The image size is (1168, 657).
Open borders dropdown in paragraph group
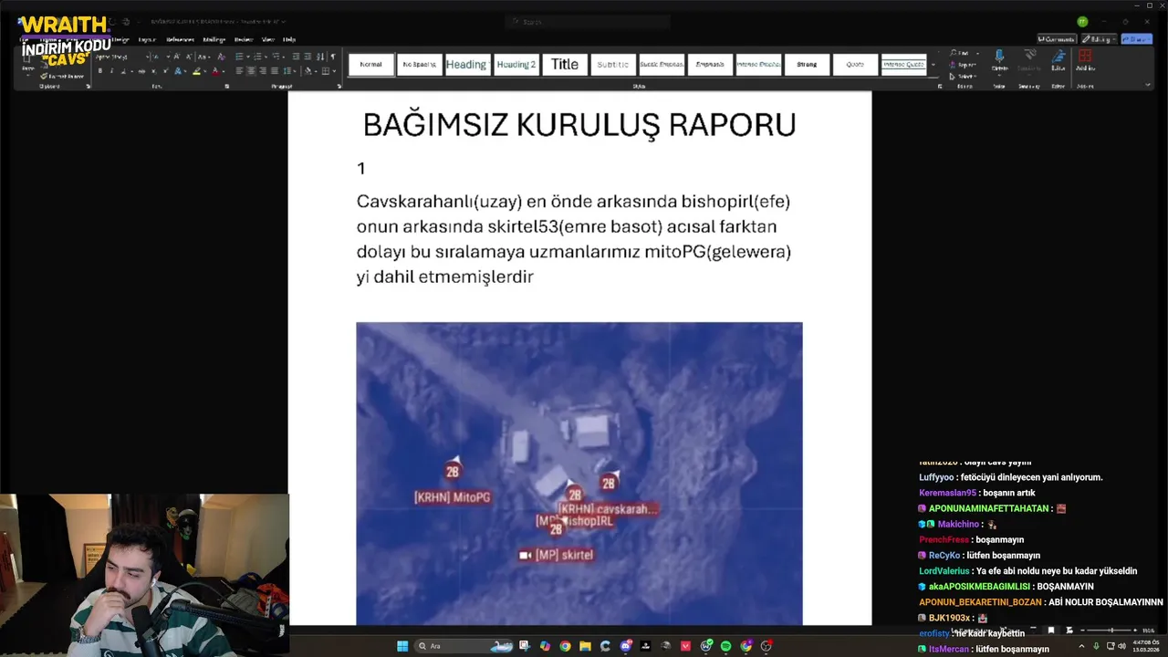(334, 70)
